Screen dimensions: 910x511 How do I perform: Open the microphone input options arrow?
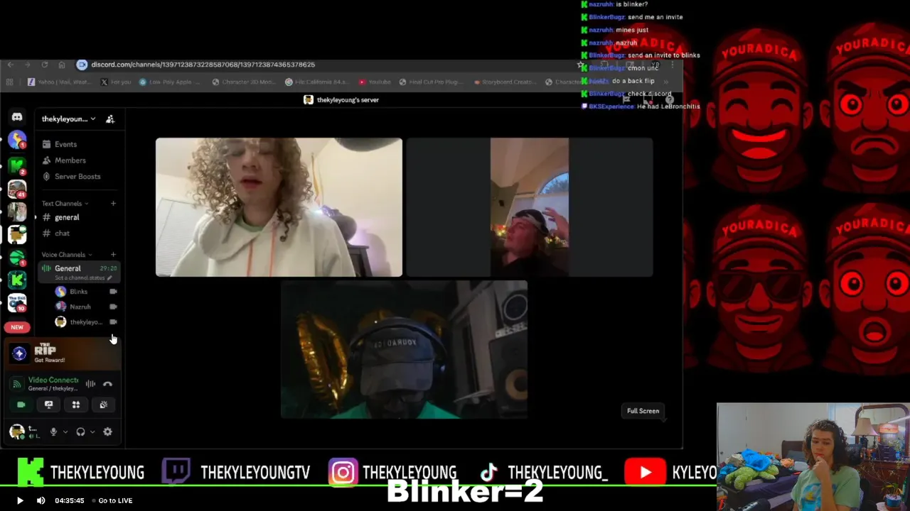tap(65, 432)
